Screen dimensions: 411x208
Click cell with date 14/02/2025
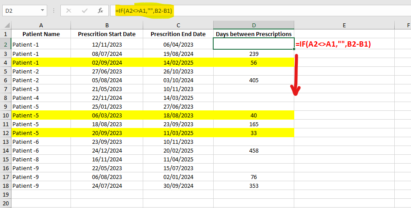click(178, 62)
